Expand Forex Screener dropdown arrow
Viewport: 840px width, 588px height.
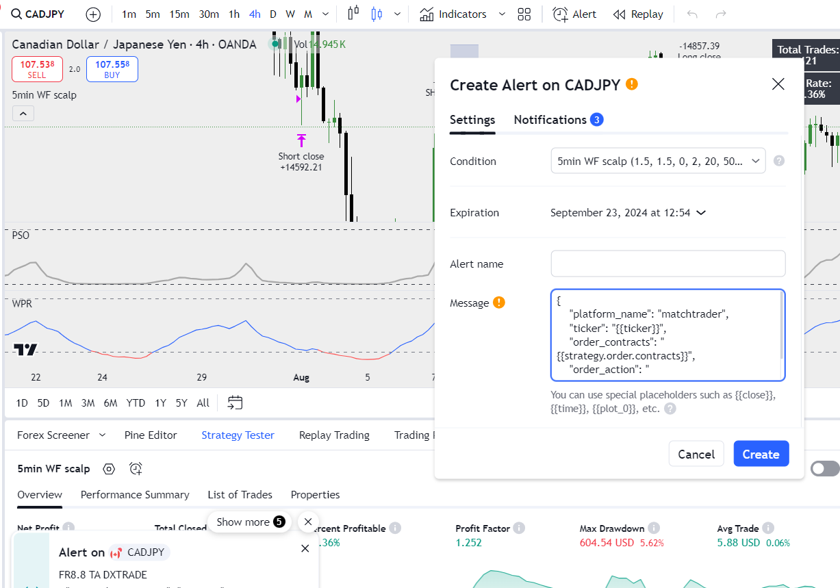click(103, 435)
